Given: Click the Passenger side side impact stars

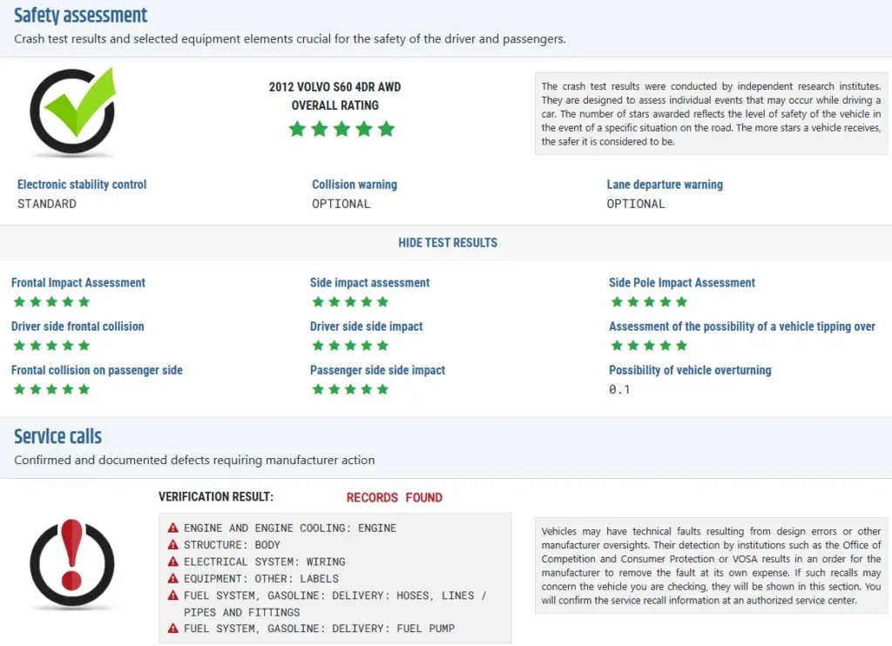Looking at the screenshot, I should tap(350, 389).
